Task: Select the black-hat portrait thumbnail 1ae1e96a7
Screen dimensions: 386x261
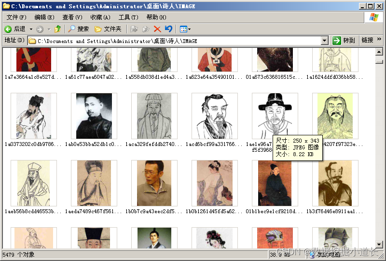Action: (275, 116)
